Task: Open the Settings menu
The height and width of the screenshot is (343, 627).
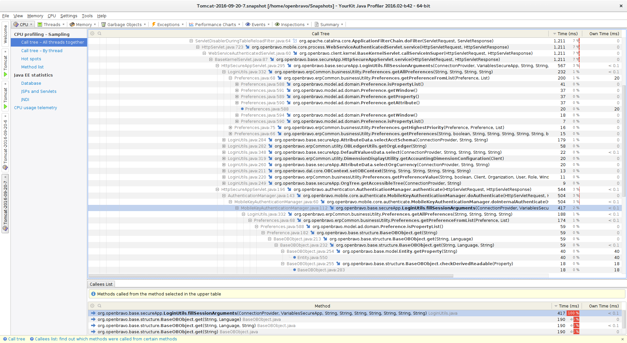Action: click(69, 16)
